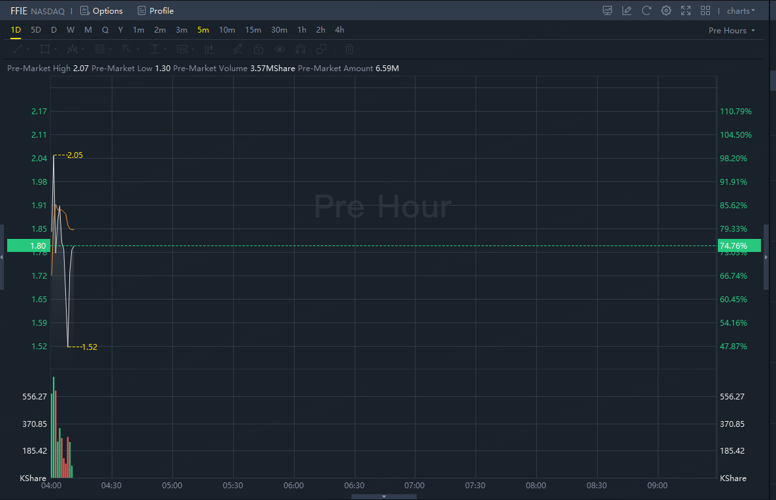Expand the wave pattern tool dropdown arrow

[83, 50]
